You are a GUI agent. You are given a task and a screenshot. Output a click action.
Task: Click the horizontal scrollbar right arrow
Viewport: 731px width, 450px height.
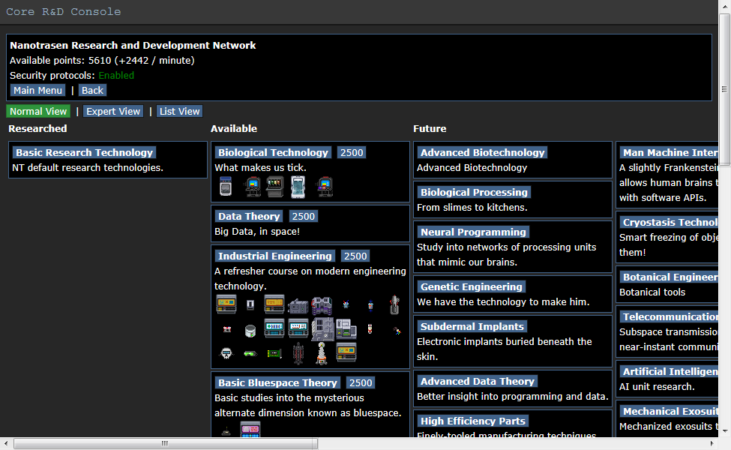(712, 443)
